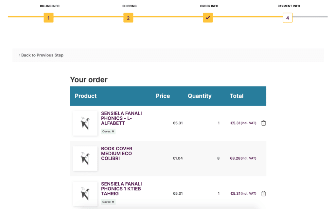This screenshot has height=209, width=335.
Task: Go to step 1 Billing Info
Action: tap(48, 18)
